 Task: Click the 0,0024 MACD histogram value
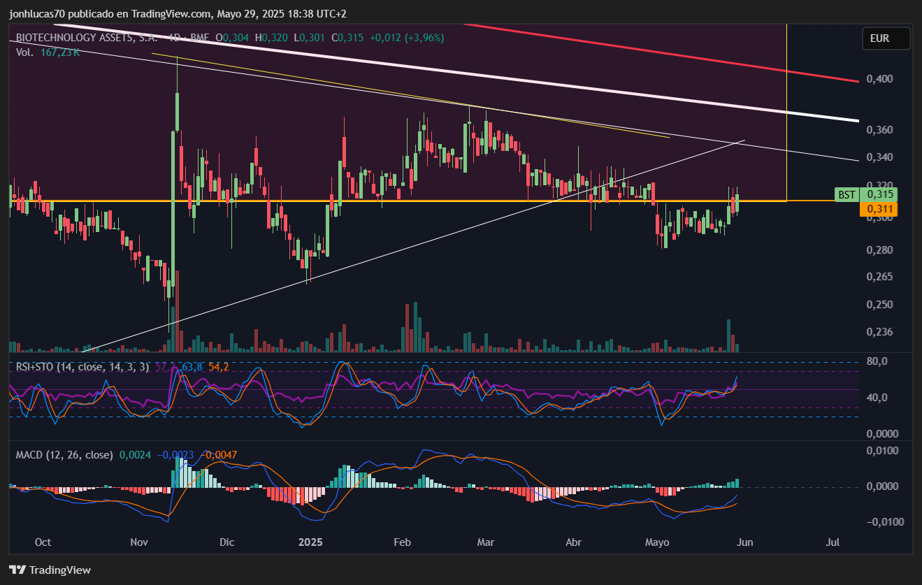pos(135,454)
